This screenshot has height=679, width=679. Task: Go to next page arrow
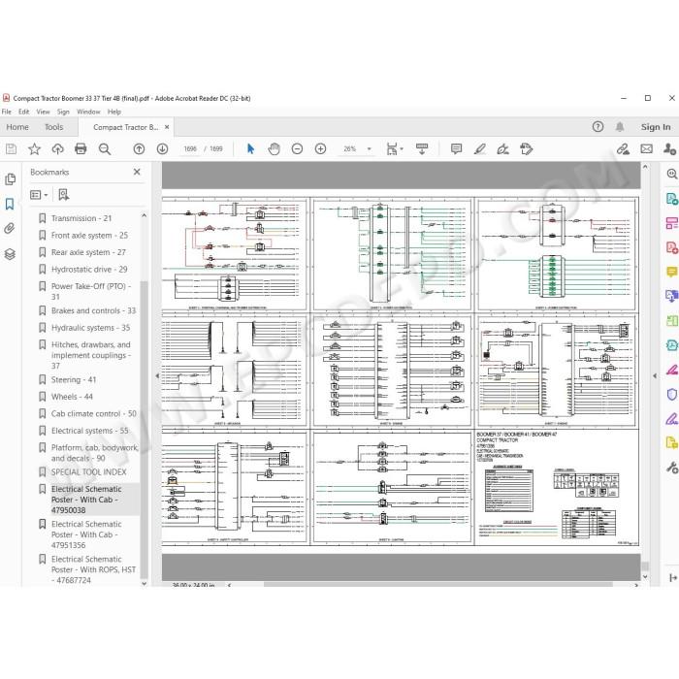[x=162, y=149]
